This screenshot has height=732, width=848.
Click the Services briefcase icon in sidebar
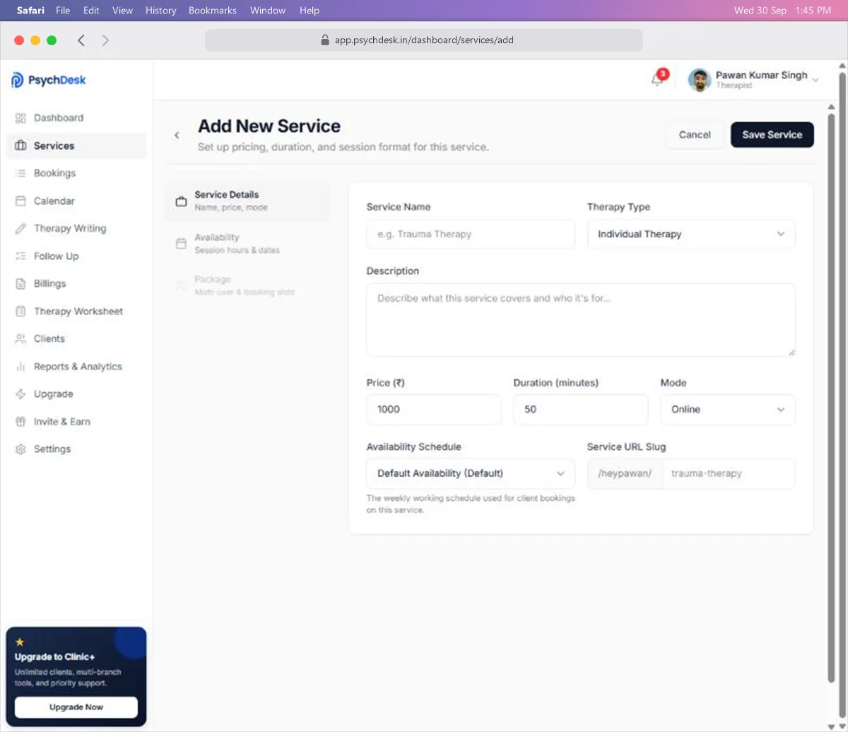point(20,146)
